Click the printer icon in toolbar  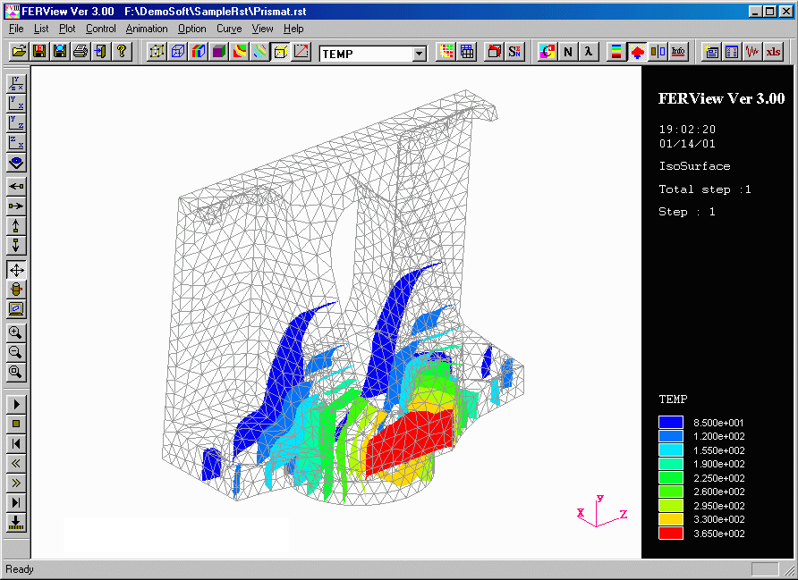[x=81, y=52]
